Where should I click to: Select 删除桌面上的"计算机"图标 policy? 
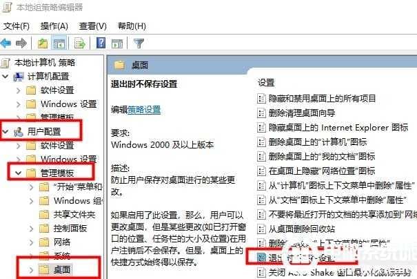(x=318, y=142)
